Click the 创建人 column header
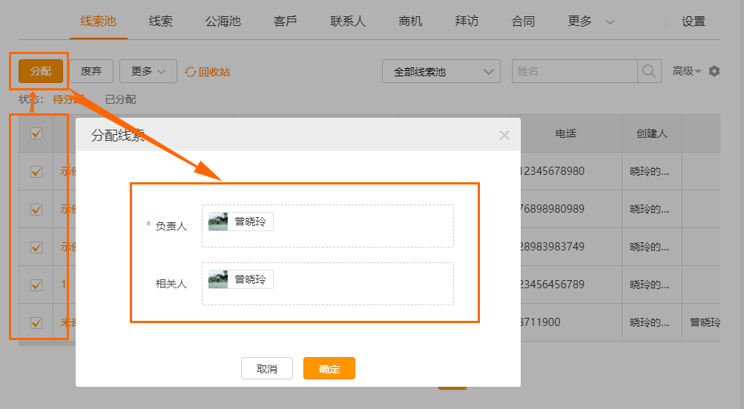744x409 pixels. tap(651, 133)
